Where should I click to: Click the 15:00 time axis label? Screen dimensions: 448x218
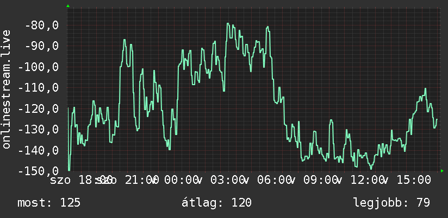tap(413, 180)
